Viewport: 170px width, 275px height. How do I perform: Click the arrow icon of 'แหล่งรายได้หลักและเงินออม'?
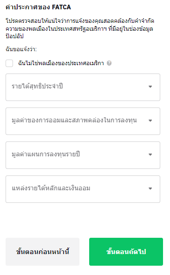click(150, 188)
